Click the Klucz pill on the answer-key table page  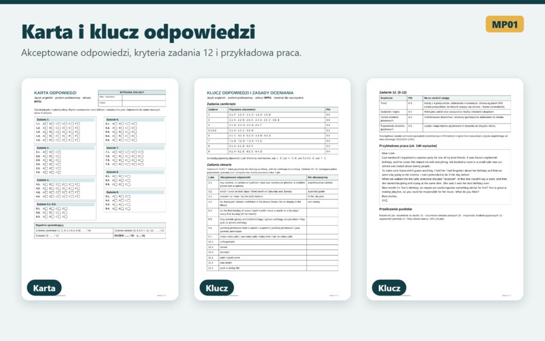pyautogui.click(x=217, y=288)
